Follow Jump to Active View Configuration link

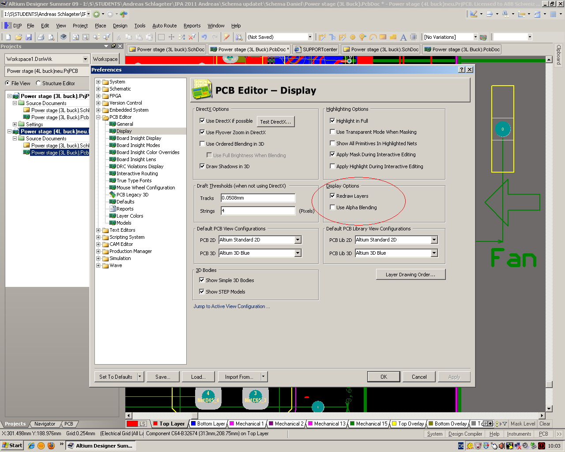[232, 306]
